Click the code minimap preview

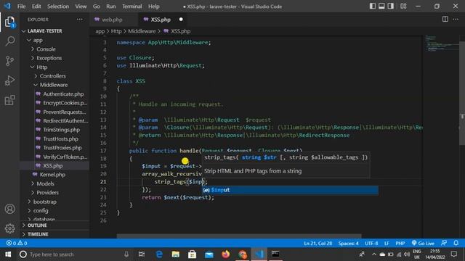coord(442,43)
